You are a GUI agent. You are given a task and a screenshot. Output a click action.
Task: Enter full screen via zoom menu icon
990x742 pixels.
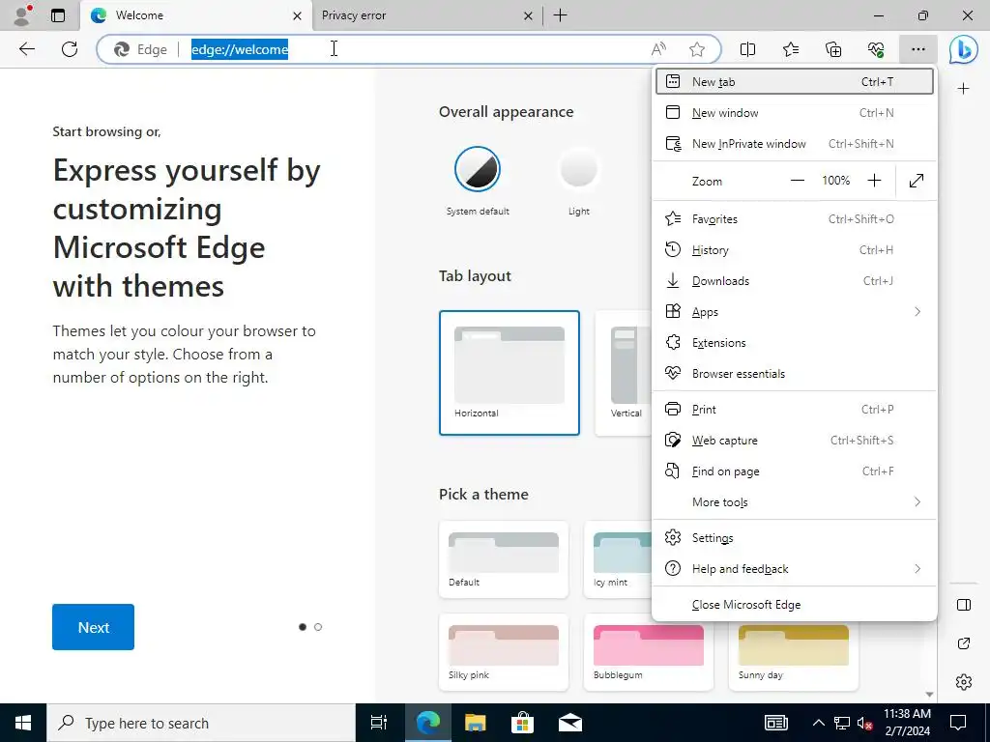(x=917, y=181)
